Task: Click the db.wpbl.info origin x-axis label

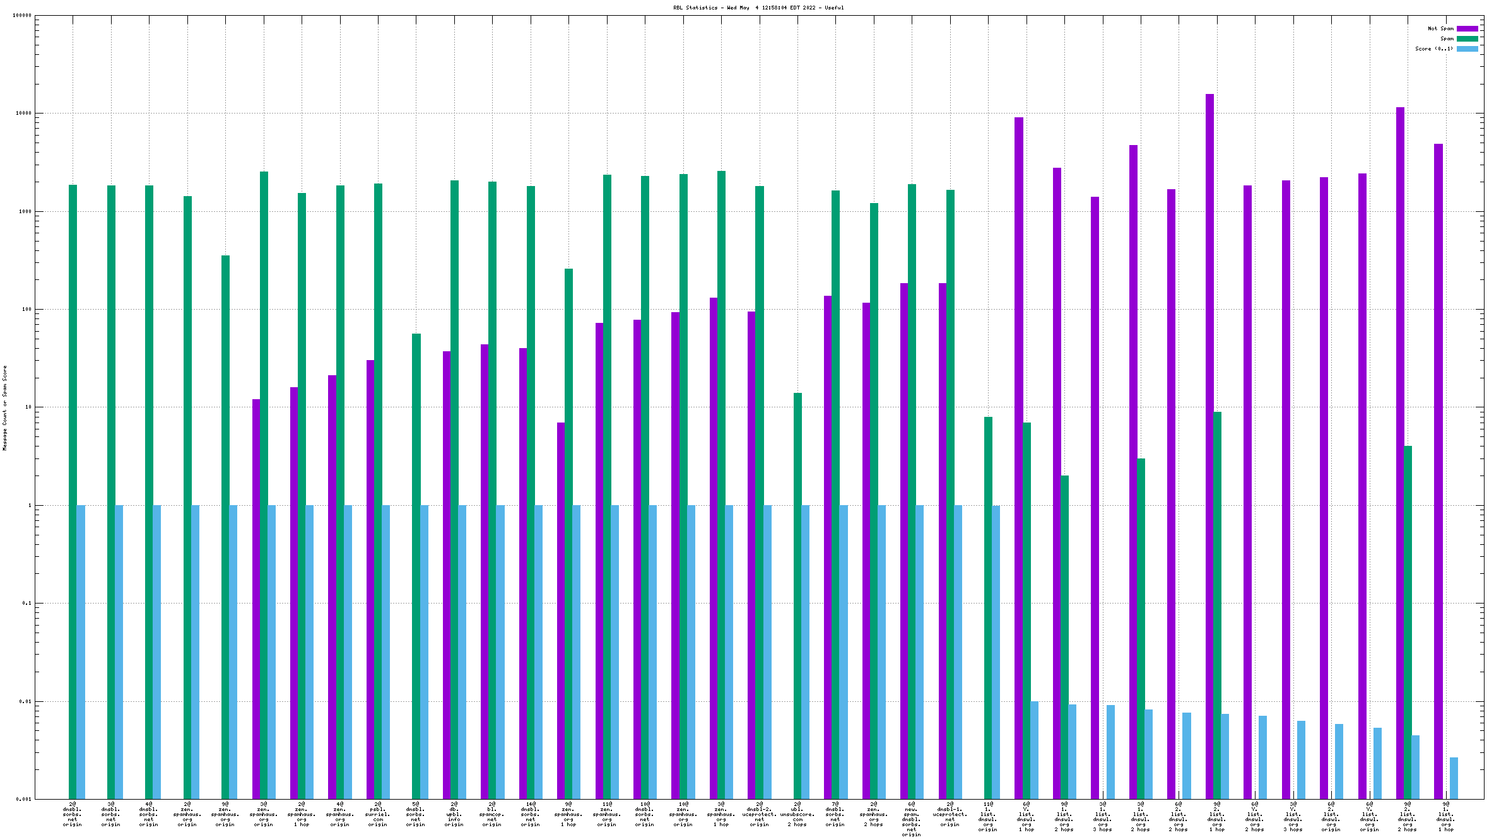Action: [x=454, y=814]
